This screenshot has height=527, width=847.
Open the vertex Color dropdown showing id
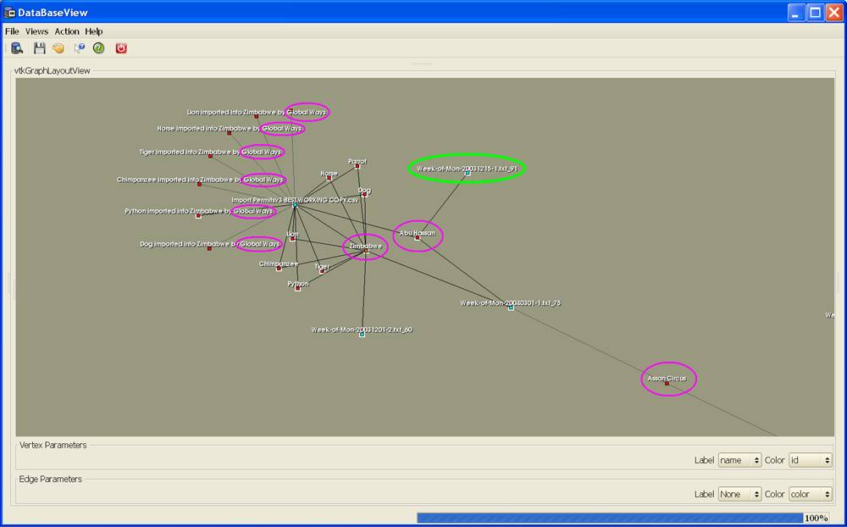[810, 460]
